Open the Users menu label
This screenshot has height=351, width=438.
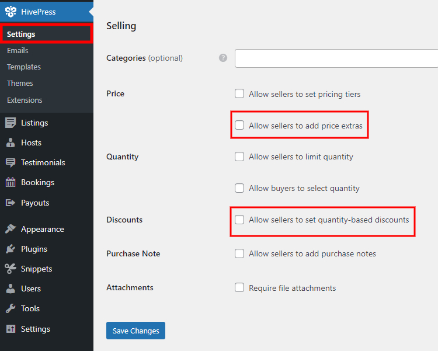pyautogui.click(x=31, y=289)
